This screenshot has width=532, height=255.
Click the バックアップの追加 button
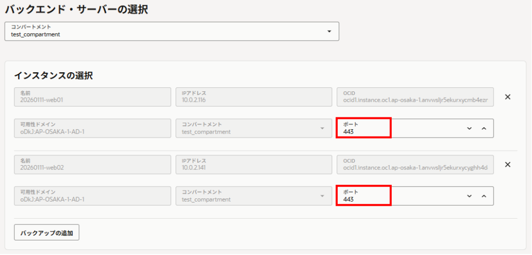click(x=46, y=233)
